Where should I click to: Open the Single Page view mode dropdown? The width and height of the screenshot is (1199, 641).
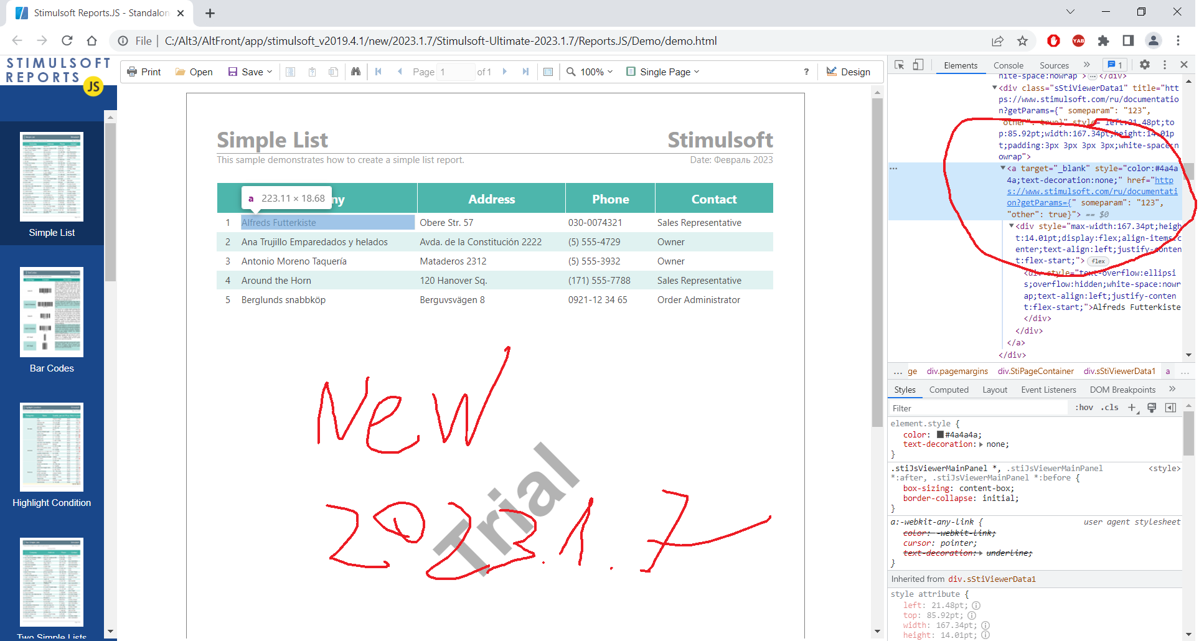pos(663,72)
